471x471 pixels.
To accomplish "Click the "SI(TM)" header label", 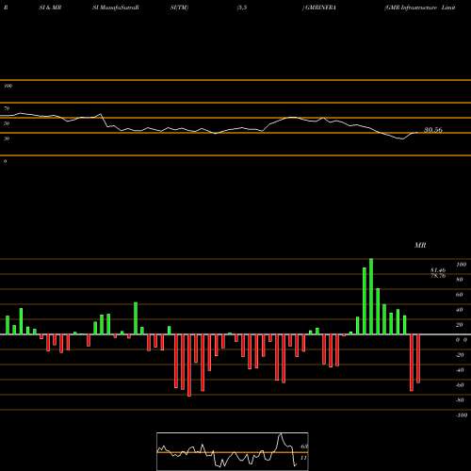I will 179,8.
